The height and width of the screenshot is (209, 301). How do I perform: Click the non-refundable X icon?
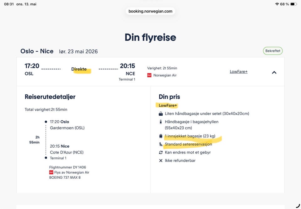point(161,160)
